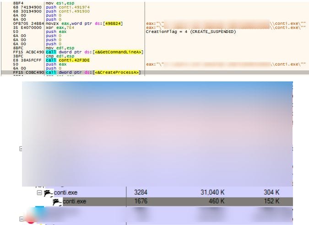Click the 31,040 K memory value
Image resolution: width=309 pixels, height=225 pixels.
[212, 193]
